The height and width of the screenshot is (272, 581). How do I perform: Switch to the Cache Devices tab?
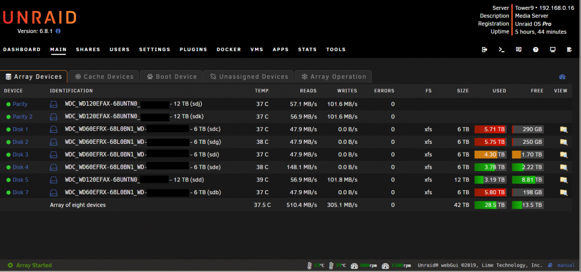104,77
